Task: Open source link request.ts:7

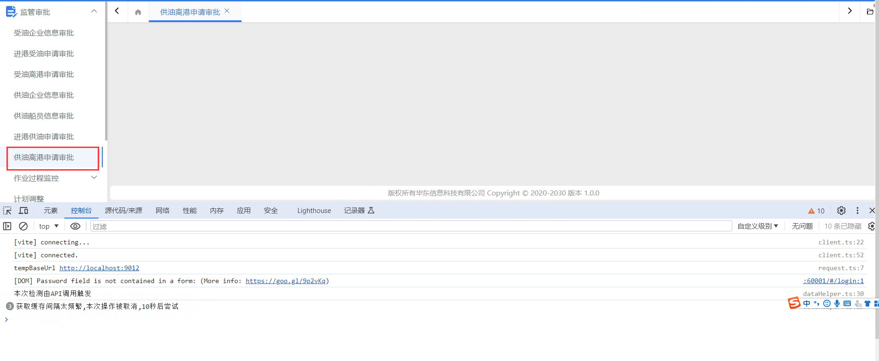Action: [x=841, y=268]
